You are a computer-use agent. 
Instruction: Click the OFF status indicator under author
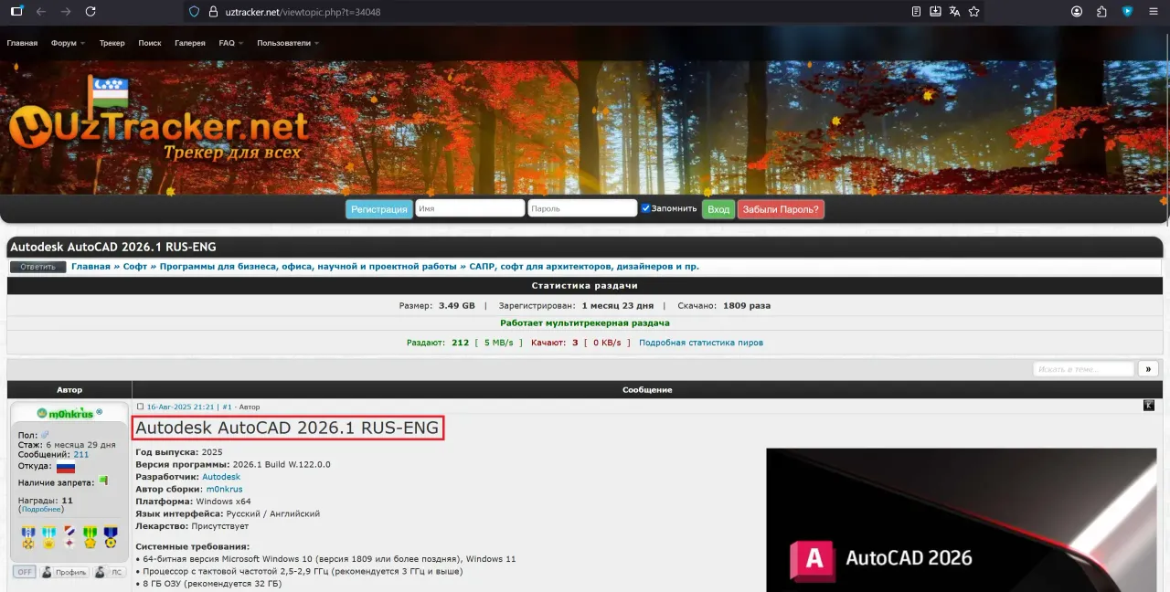click(x=25, y=572)
